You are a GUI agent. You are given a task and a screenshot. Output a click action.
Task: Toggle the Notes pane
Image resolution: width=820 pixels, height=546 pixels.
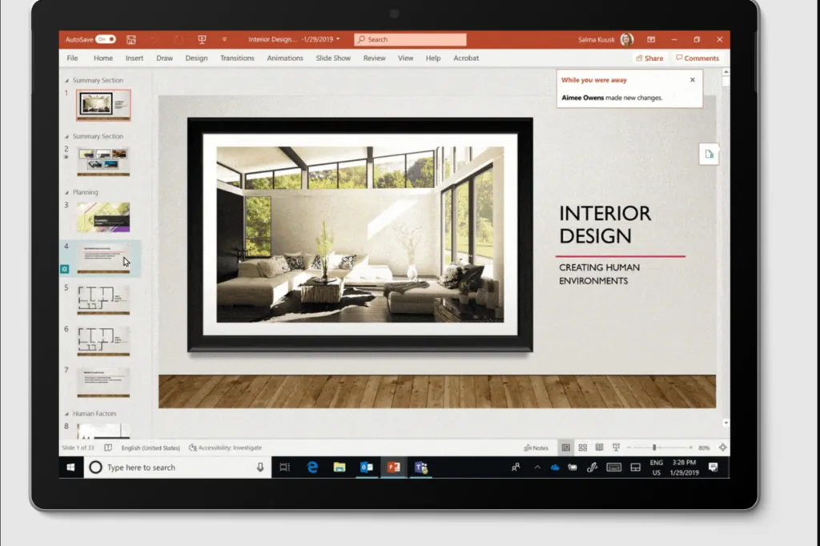[x=536, y=448]
